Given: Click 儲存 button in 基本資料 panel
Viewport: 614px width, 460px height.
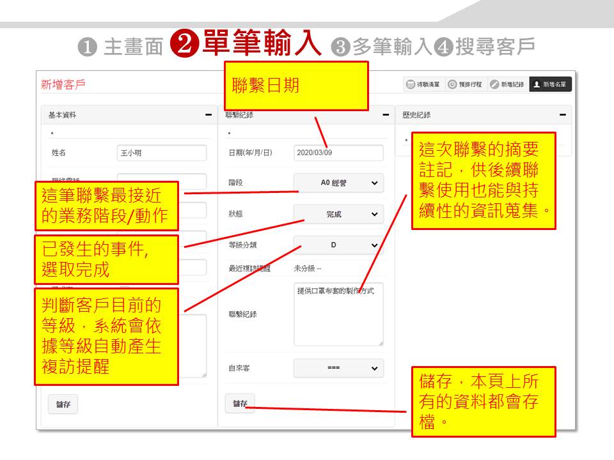Looking at the screenshot, I should [x=63, y=404].
